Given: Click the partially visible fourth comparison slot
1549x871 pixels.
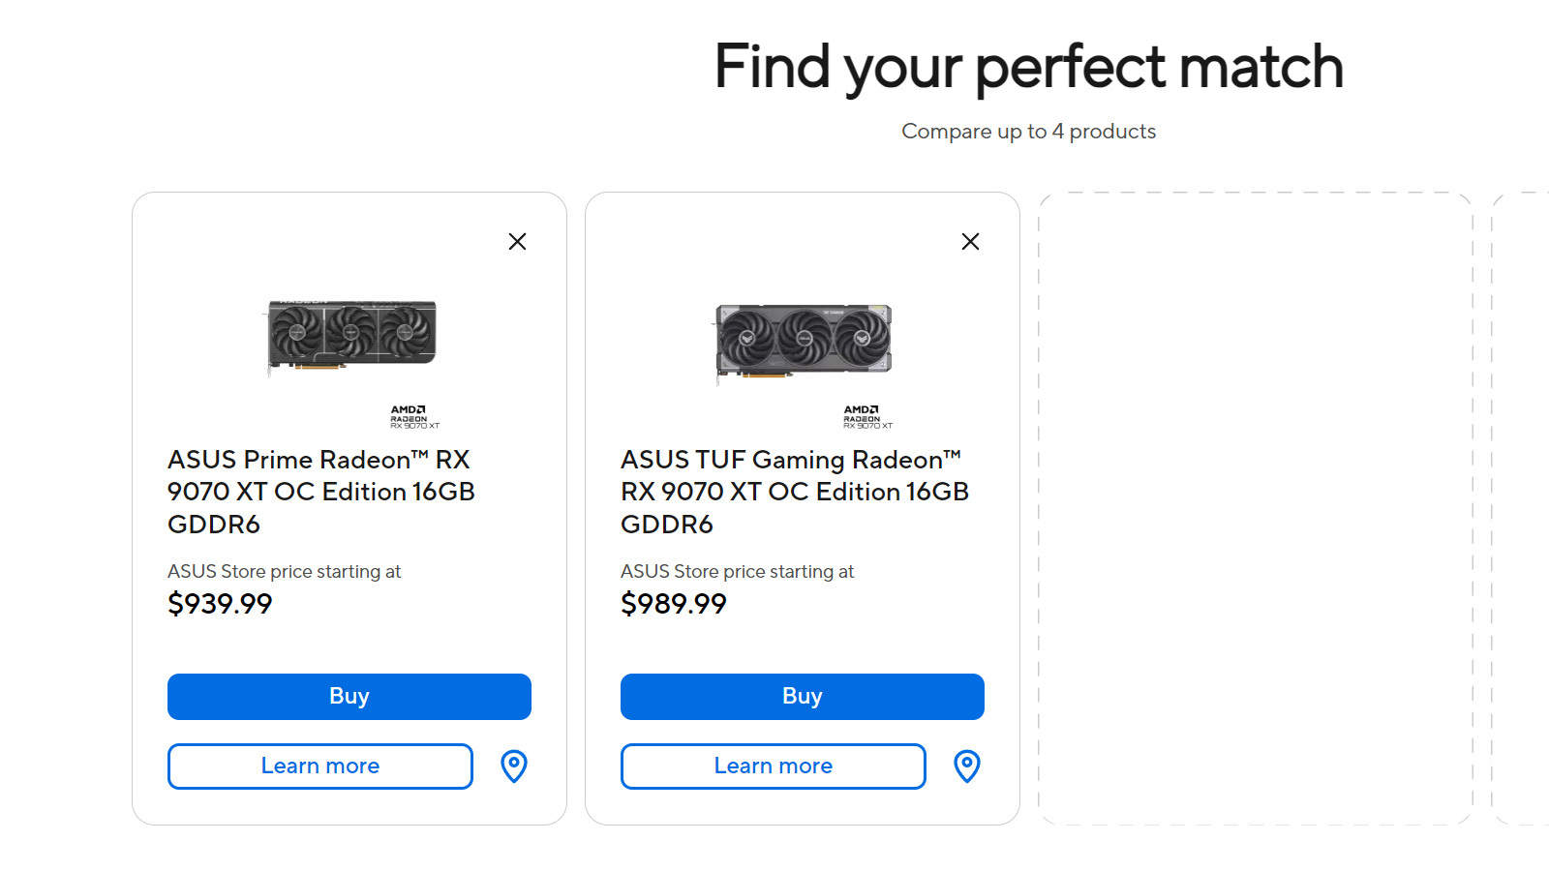Looking at the screenshot, I should tap(1522, 508).
